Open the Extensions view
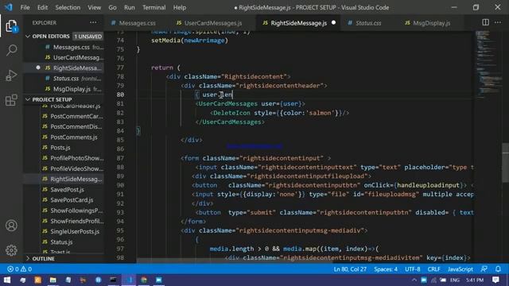Image resolution: width=509 pixels, height=286 pixels. pyautogui.click(x=11, y=100)
